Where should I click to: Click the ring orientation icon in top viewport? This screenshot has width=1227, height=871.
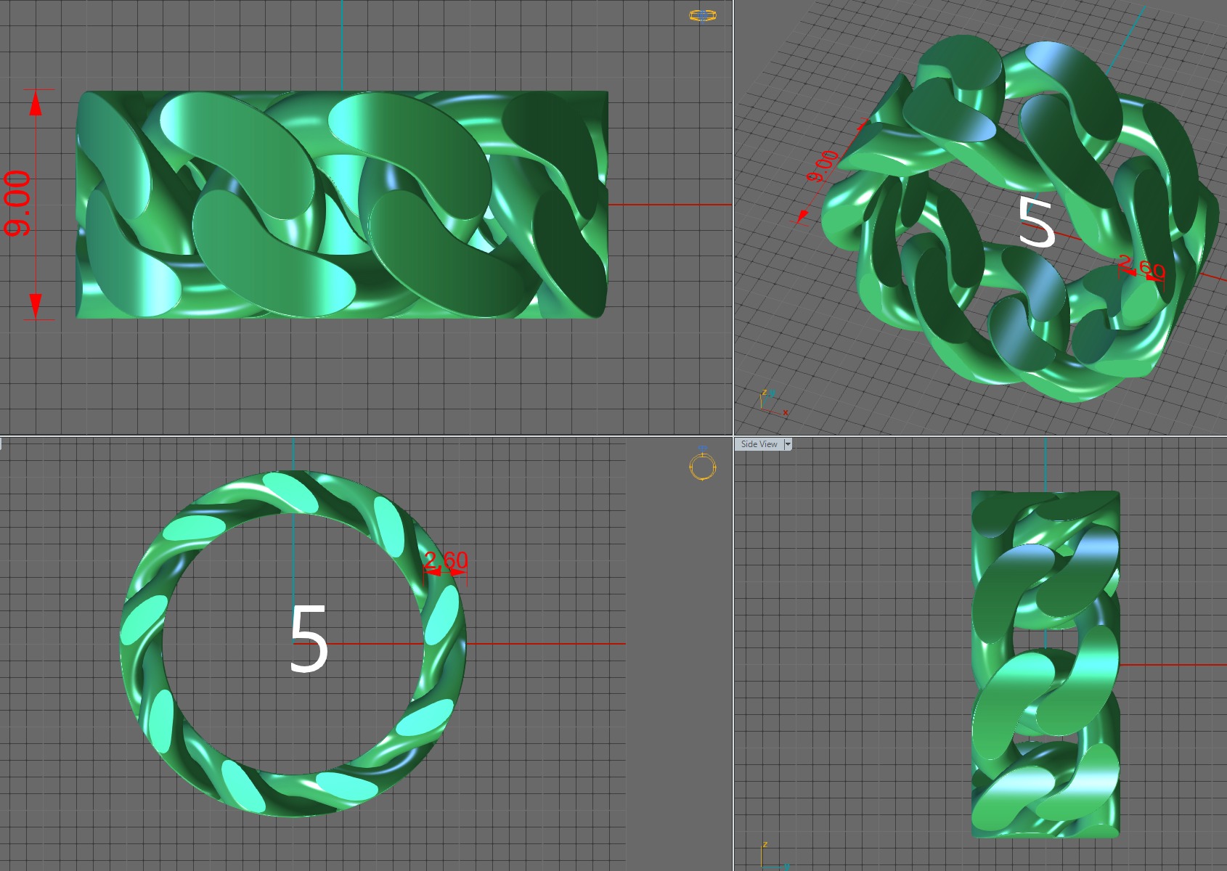(702, 15)
